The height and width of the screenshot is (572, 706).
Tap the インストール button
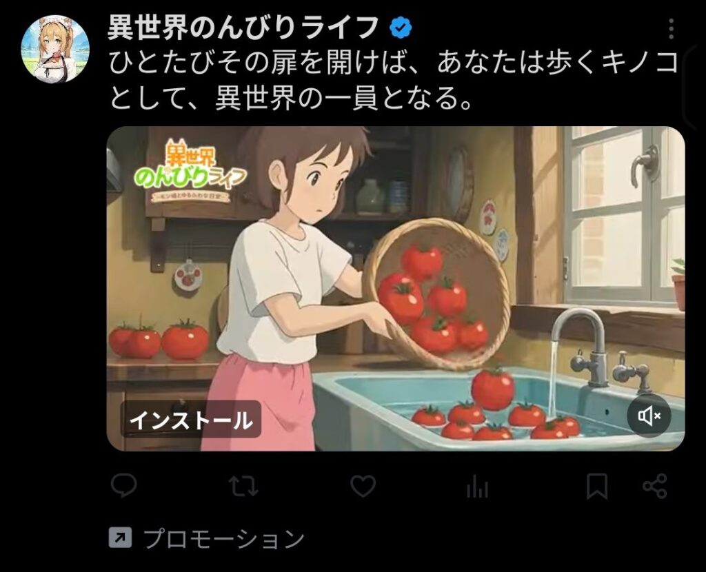(x=191, y=420)
